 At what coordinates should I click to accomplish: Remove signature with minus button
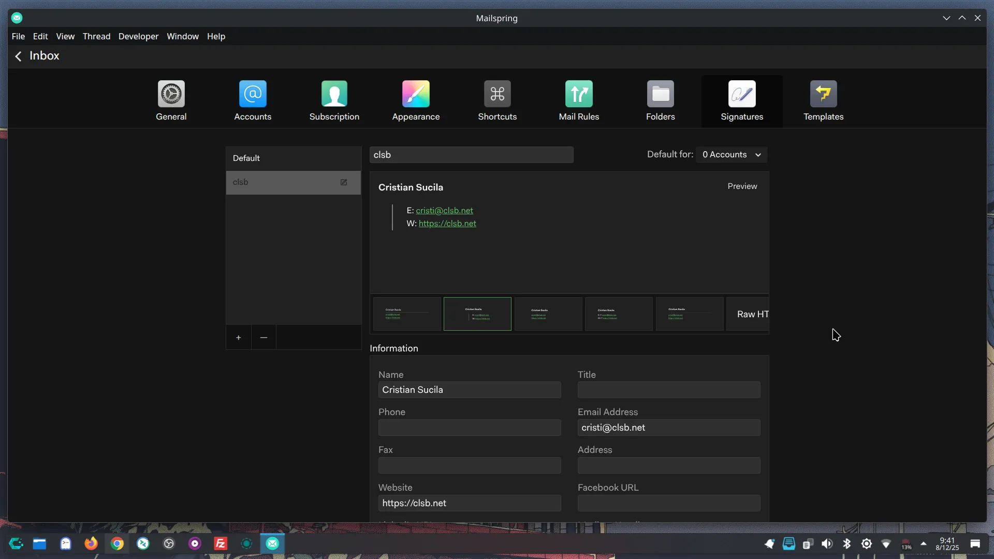click(x=264, y=337)
